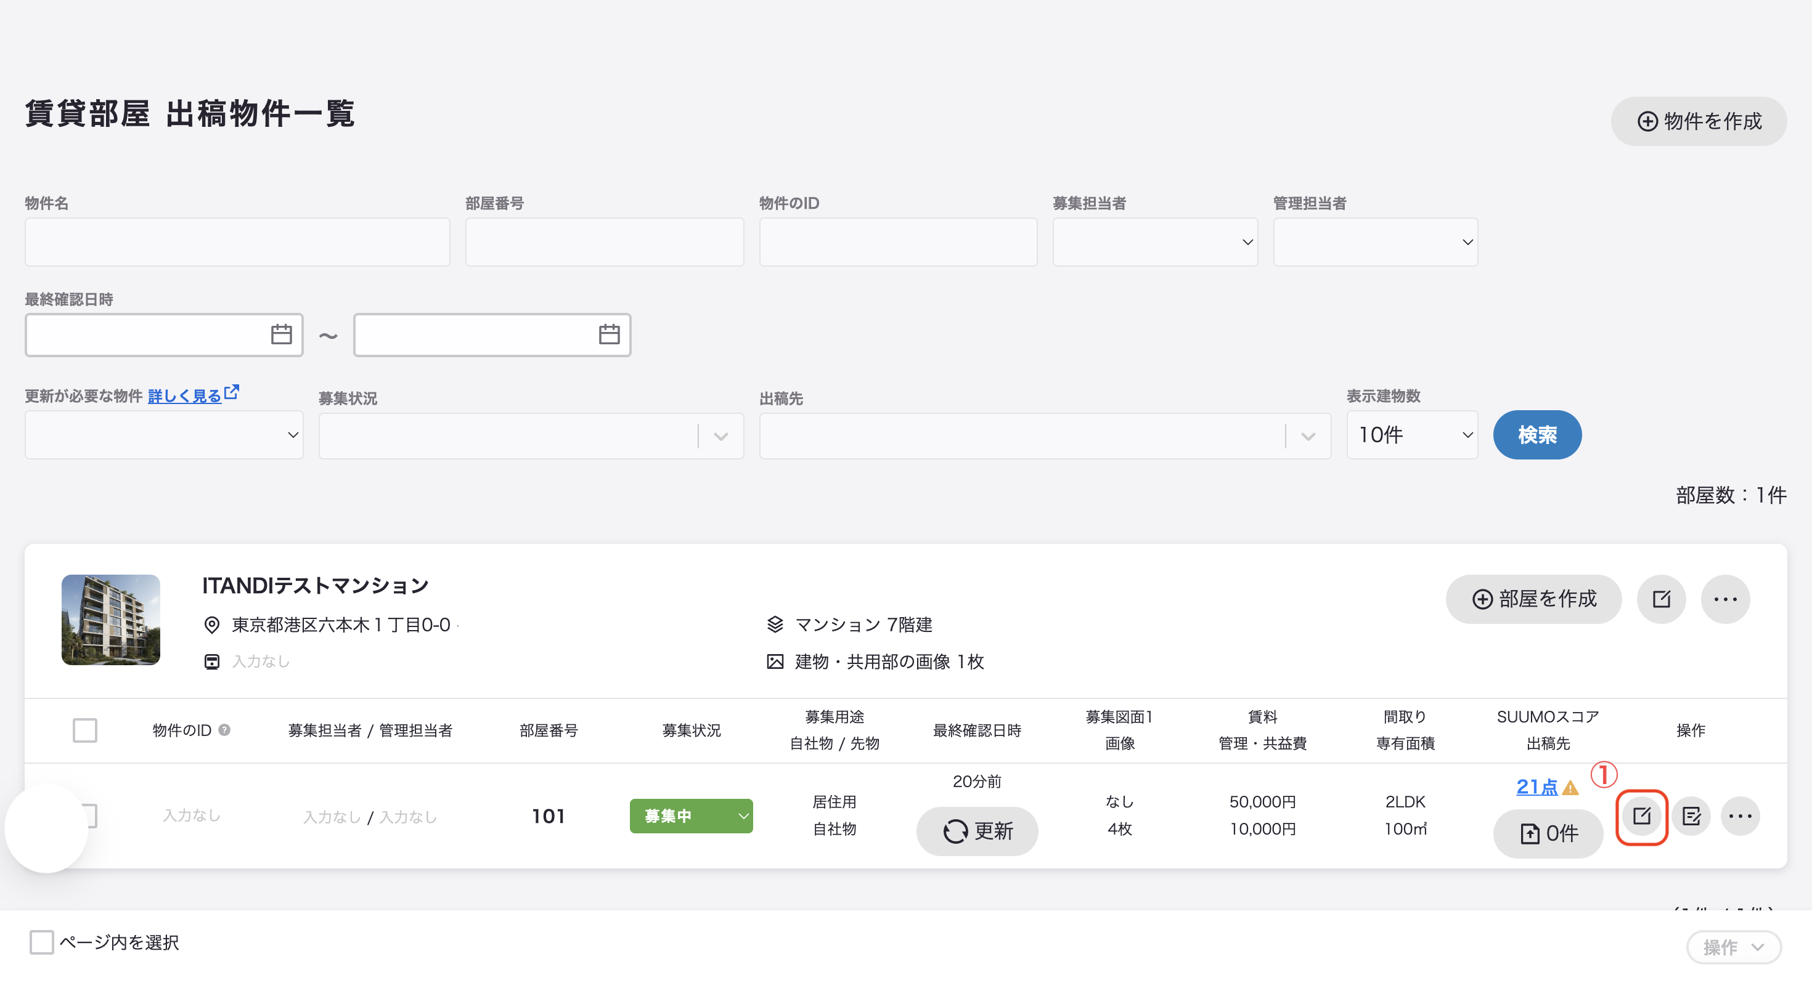Click the SUUMO score warning triangle icon
The width and height of the screenshot is (1812, 983).
1570,788
